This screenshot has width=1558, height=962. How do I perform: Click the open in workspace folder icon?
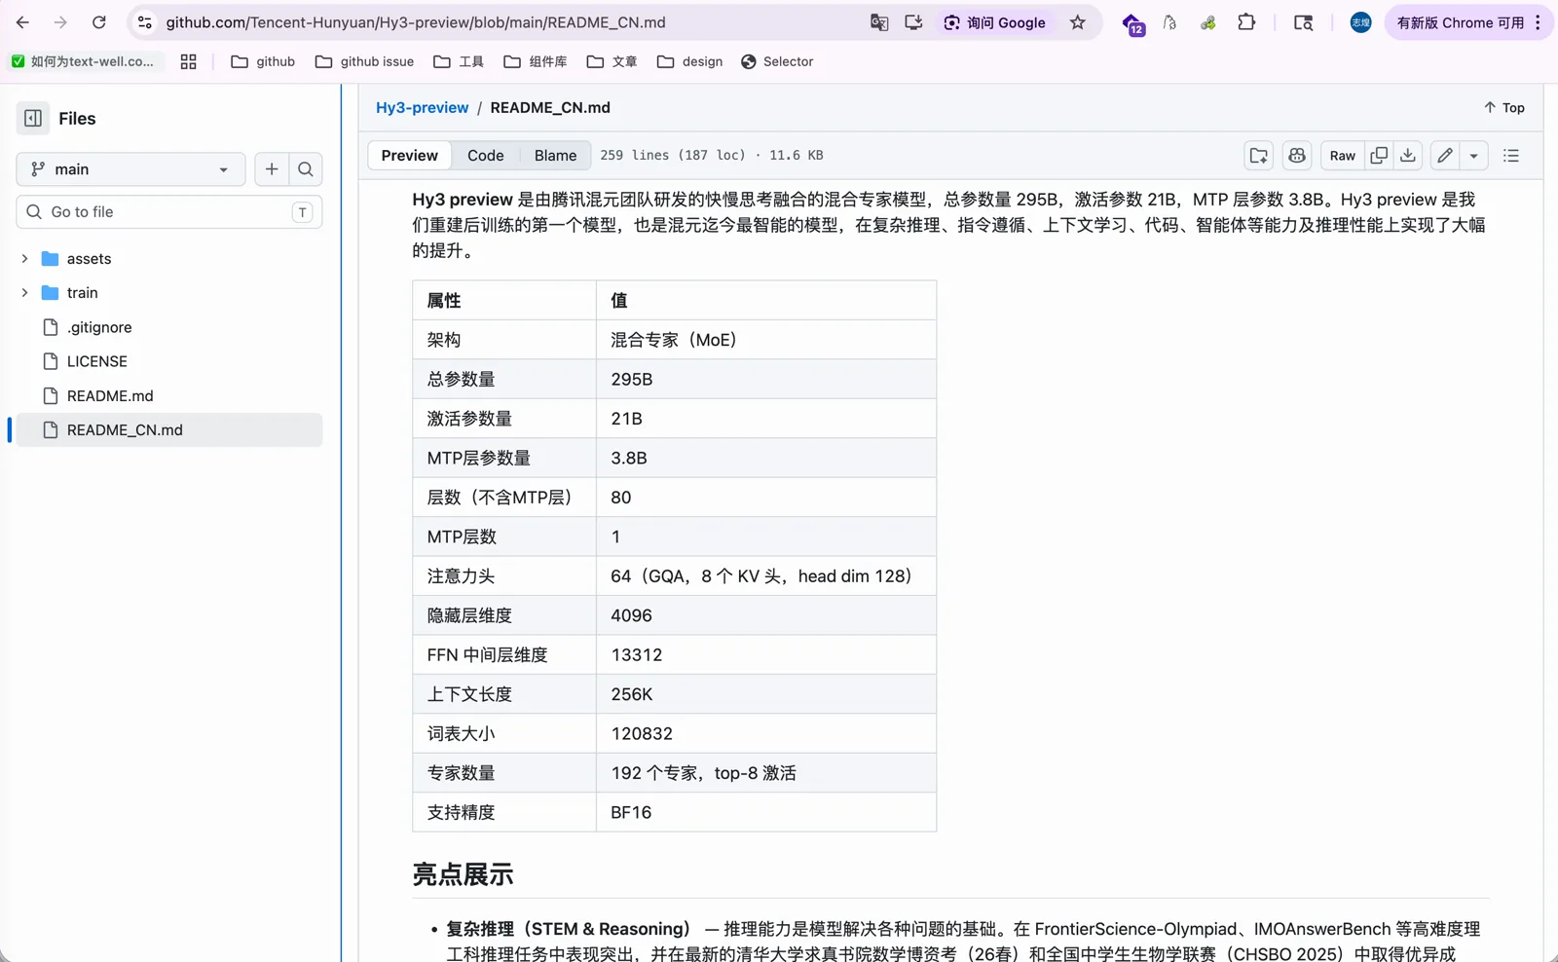pos(1259,156)
